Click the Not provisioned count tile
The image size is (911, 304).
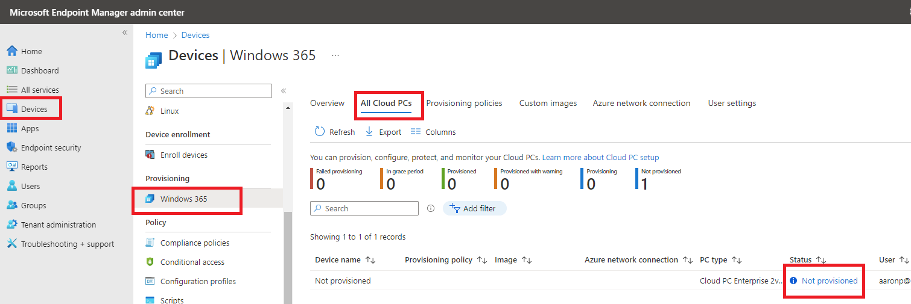coord(658,179)
